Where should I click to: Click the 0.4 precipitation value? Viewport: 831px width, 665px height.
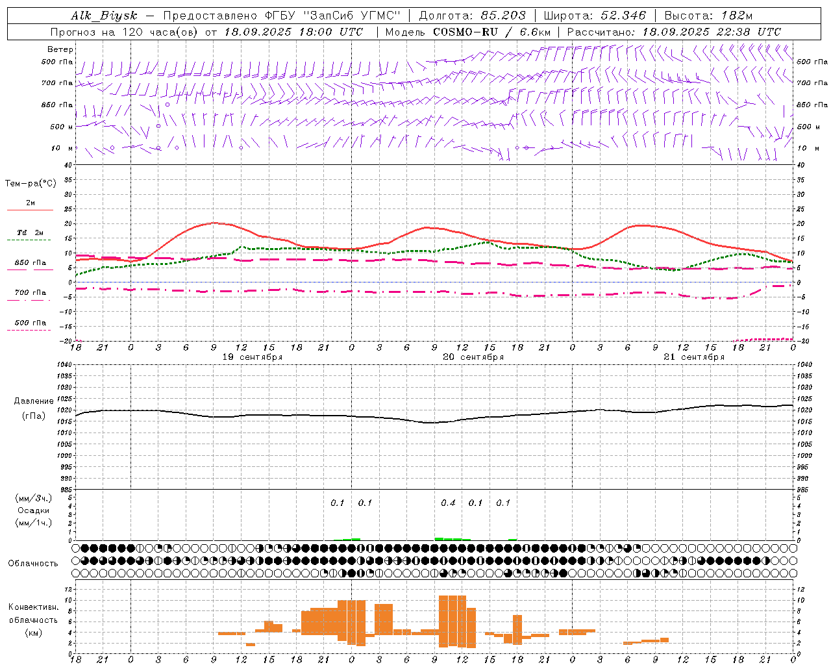(448, 503)
